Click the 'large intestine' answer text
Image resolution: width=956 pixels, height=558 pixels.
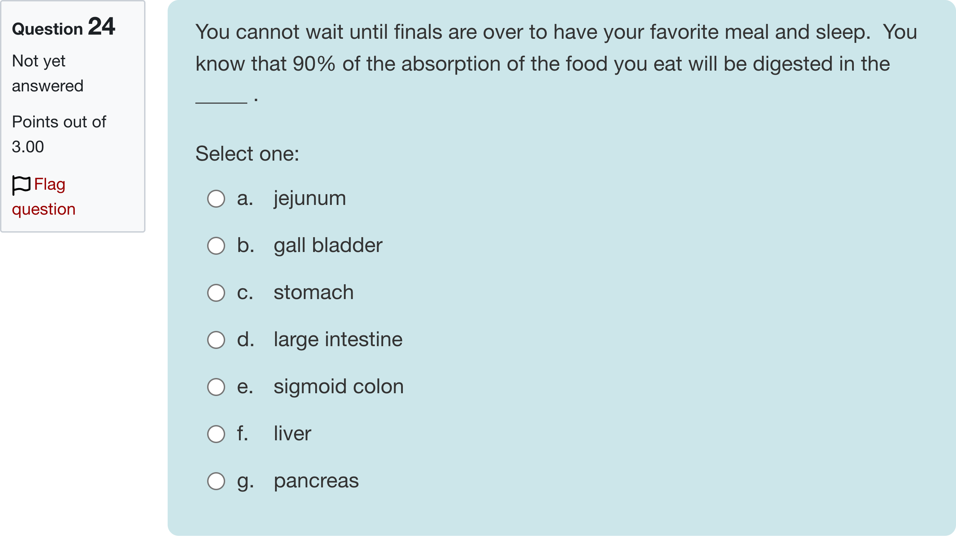coord(338,339)
